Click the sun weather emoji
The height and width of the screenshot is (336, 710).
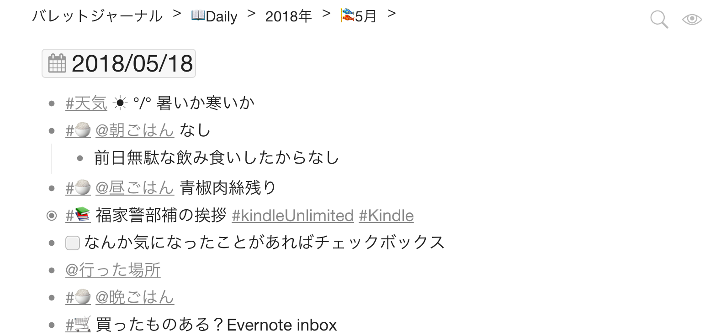(120, 103)
